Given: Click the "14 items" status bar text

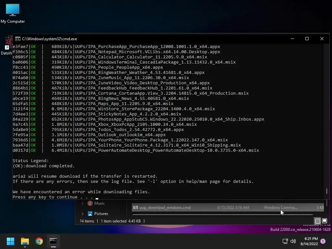Looking at the screenshot, I should [87, 221].
